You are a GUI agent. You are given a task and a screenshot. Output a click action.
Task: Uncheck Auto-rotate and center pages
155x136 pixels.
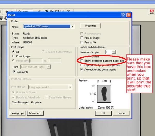coord(82,69)
